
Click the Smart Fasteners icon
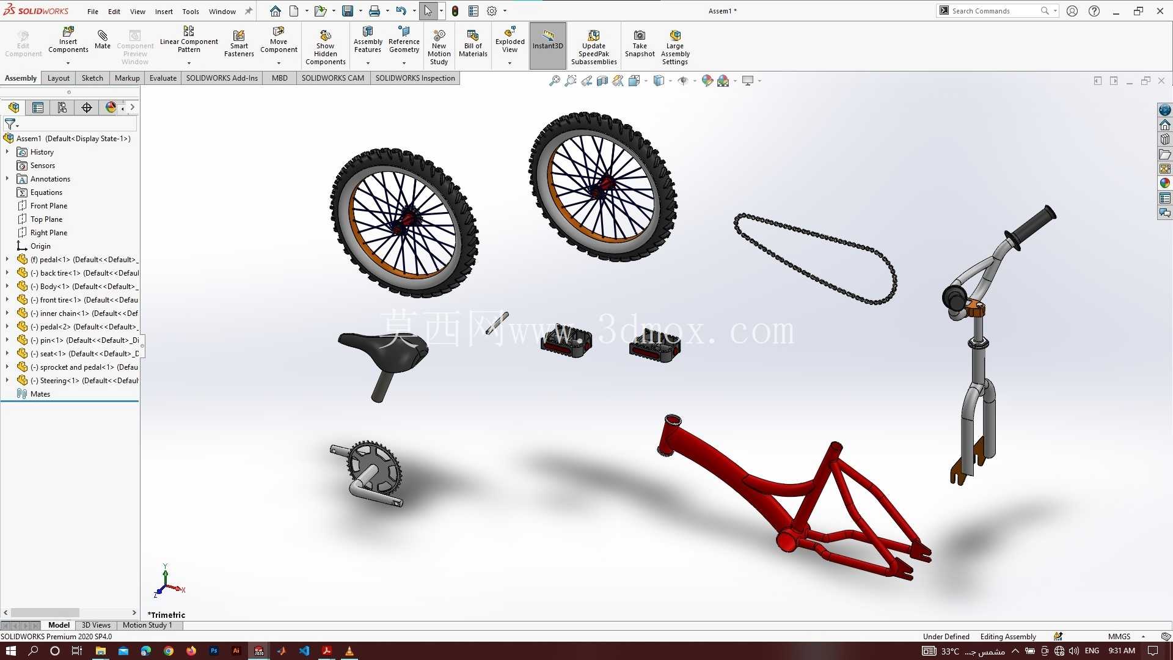239,43
